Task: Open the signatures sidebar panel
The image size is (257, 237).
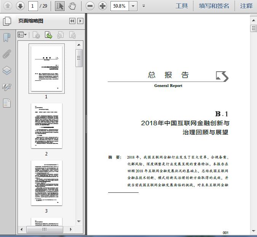Action: [7, 87]
